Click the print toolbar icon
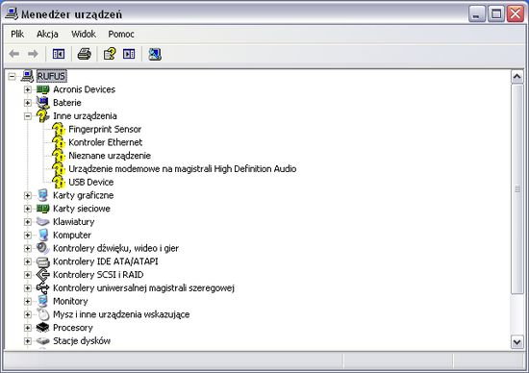The image size is (529, 373). click(x=84, y=54)
